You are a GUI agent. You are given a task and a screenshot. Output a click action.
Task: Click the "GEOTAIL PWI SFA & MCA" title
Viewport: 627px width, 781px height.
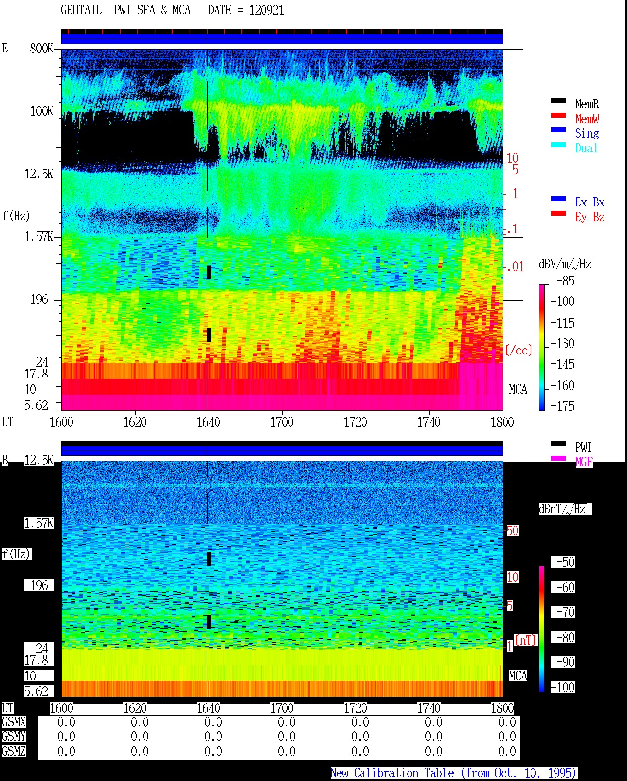(126, 10)
